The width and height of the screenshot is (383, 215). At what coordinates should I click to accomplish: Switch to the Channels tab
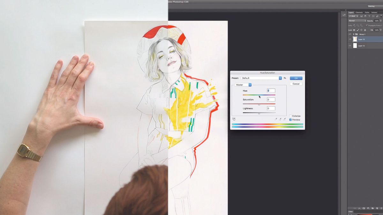coord(359,12)
